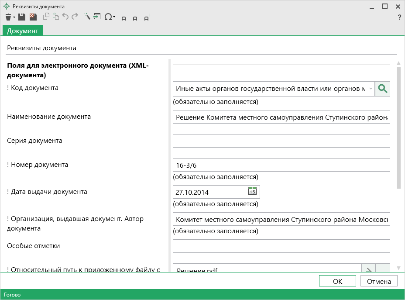Open dropdown arrow next to Omega symbol
The height and width of the screenshot is (300, 405).
pyautogui.click(x=114, y=17)
